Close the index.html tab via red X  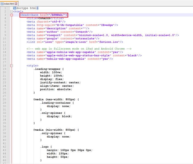tap(16, 4)
